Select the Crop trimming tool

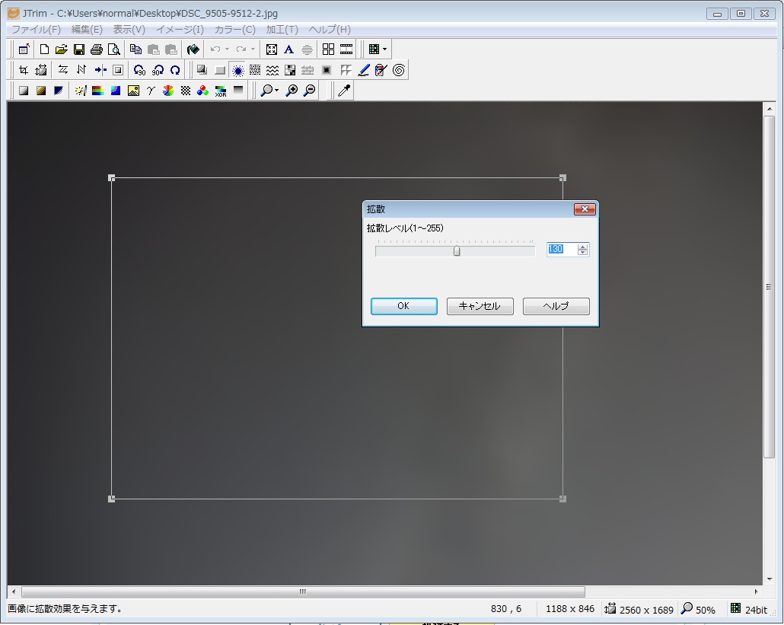click(23, 70)
